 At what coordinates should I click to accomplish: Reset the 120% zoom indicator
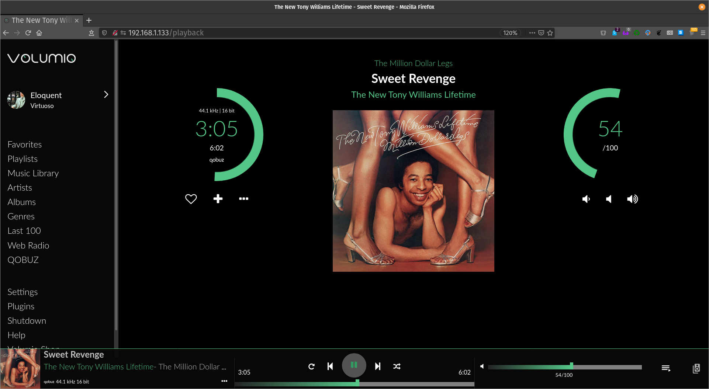click(510, 33)
